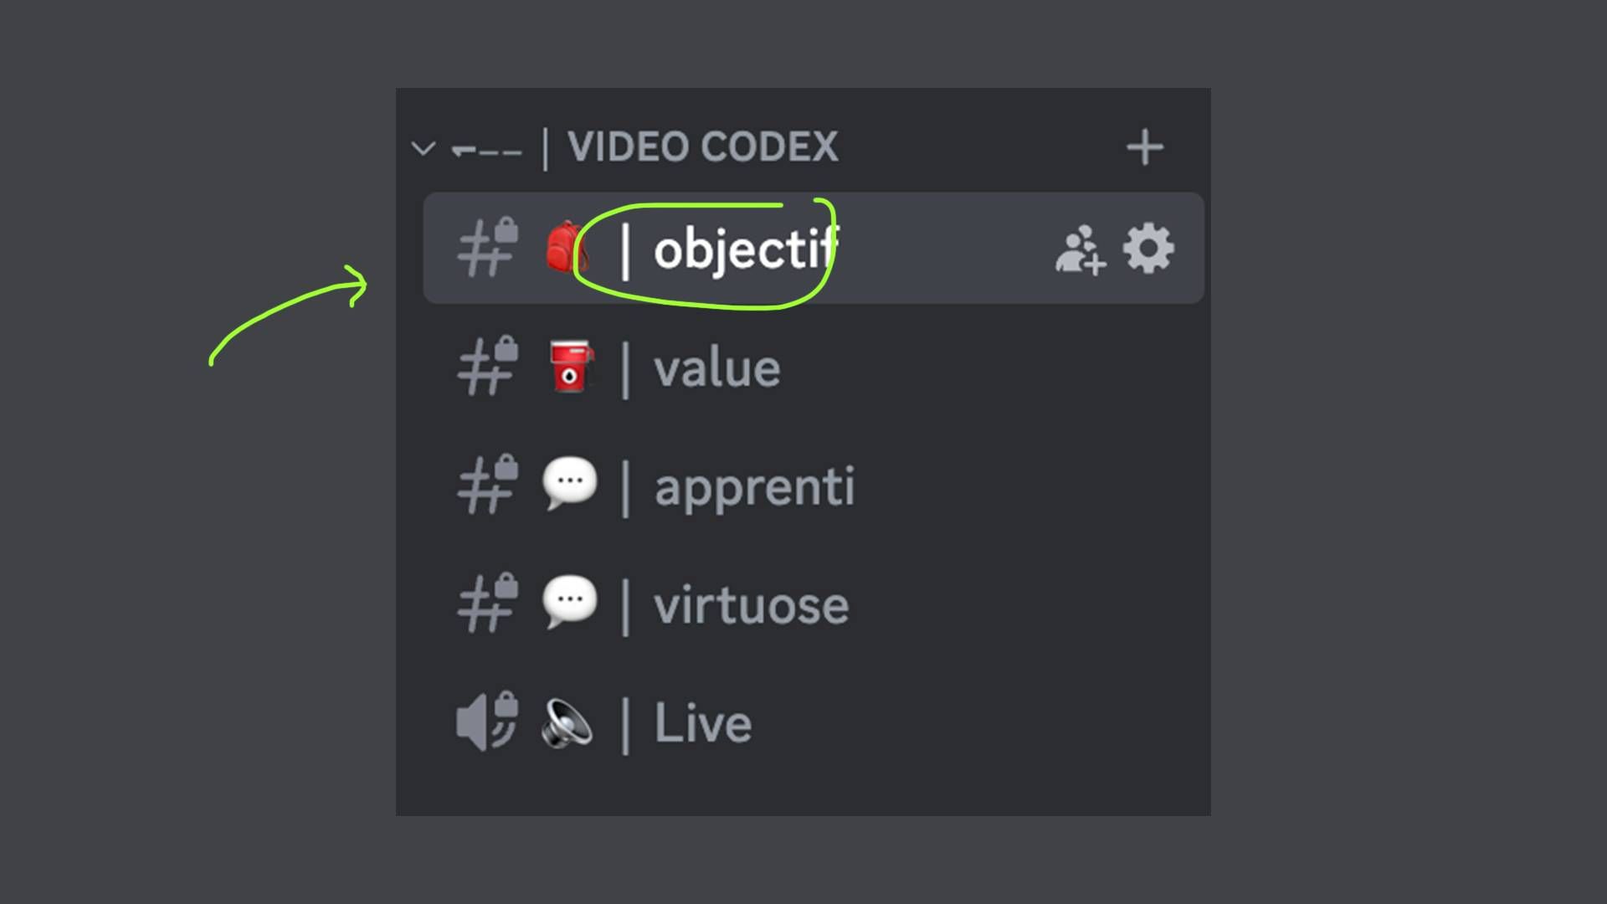Click the create invite icon on objectif
The height and width of the screenshot is (904, 1607).
coord(1080,249)
